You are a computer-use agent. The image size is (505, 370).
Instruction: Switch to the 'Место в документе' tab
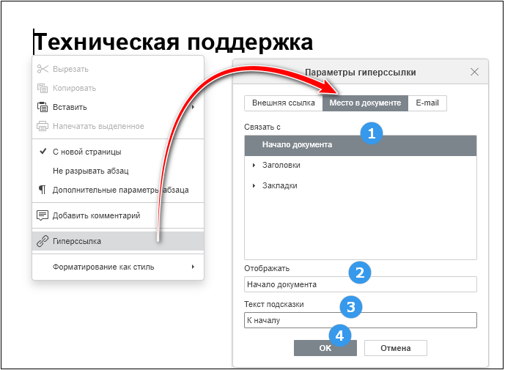pos(365,103)
